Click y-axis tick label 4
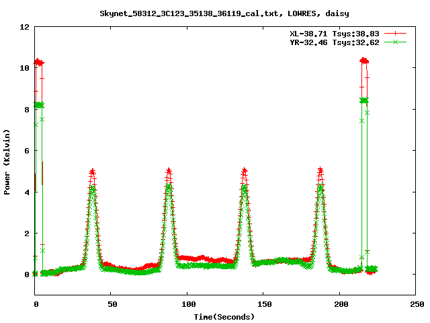The image size is (430, 323). pyautogui.click(x=27, y=192)
